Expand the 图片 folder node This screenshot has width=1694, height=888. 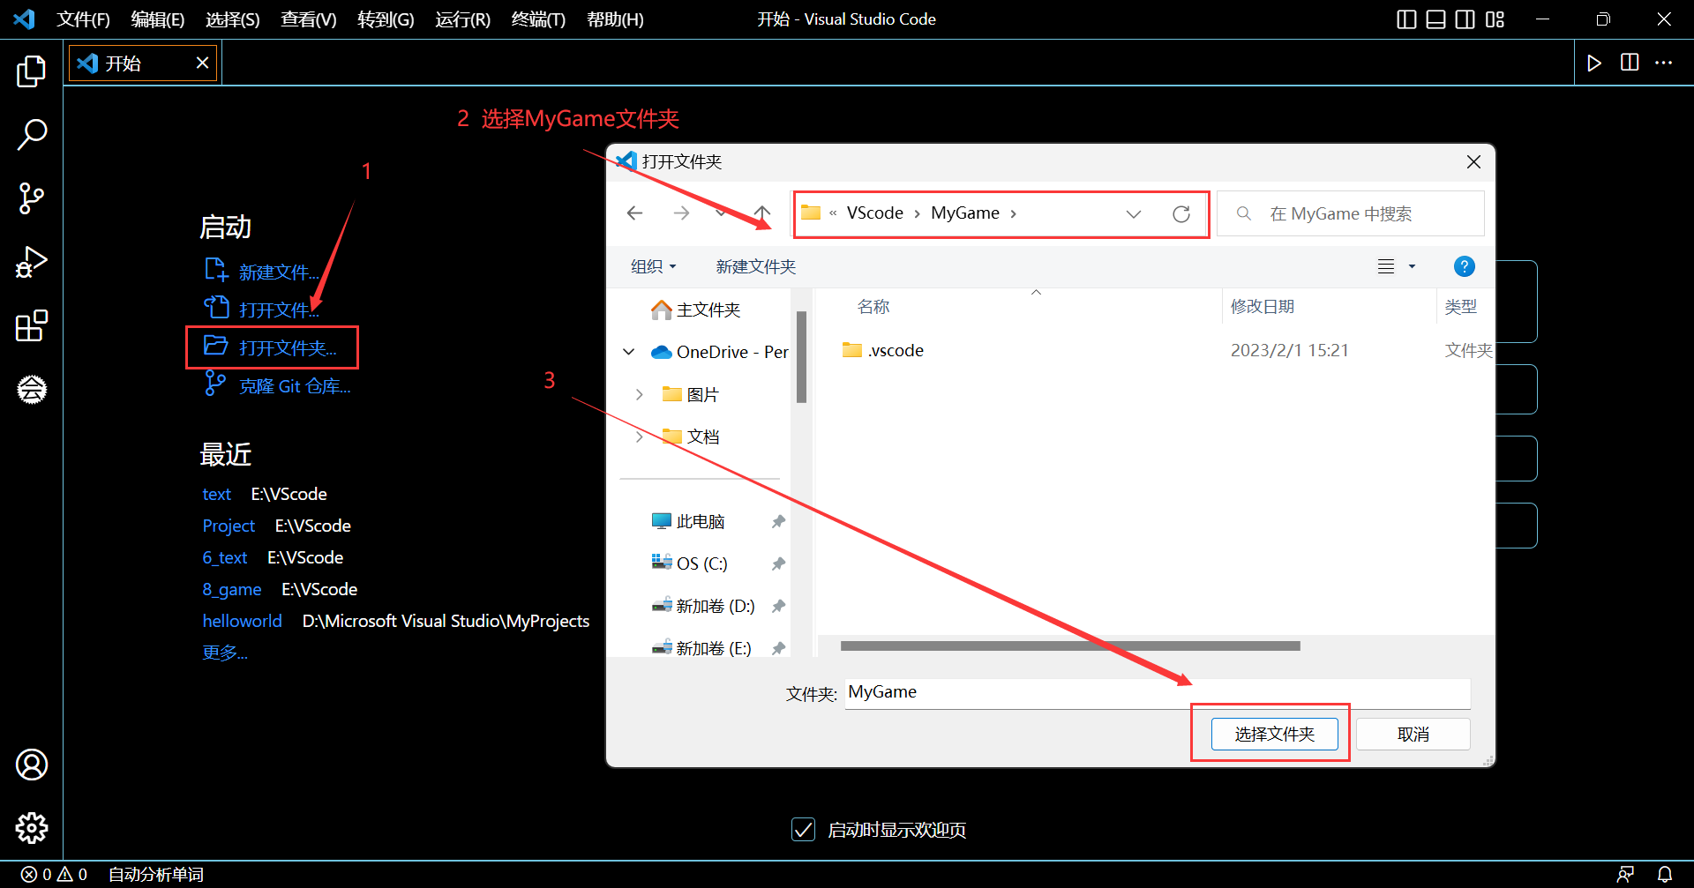(640, 394)
